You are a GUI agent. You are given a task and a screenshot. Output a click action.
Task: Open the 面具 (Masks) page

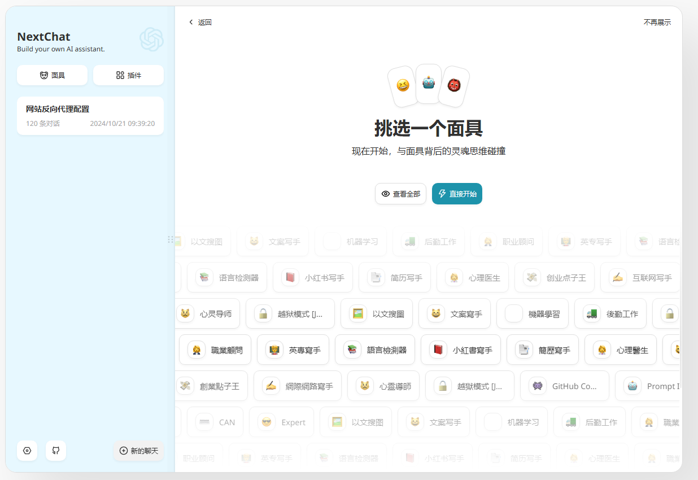[52, 75]
